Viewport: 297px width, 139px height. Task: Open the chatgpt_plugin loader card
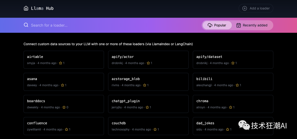[148, 104]
